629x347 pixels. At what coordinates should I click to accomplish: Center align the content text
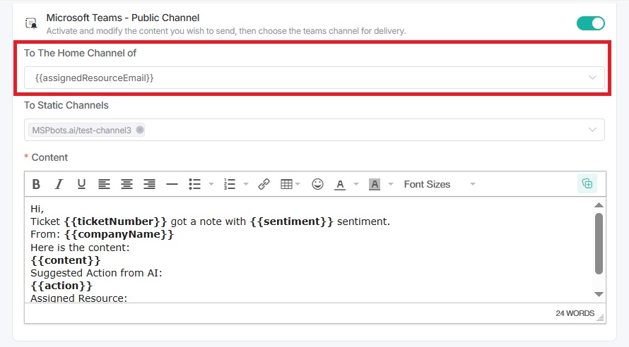(x=127, y=184)
